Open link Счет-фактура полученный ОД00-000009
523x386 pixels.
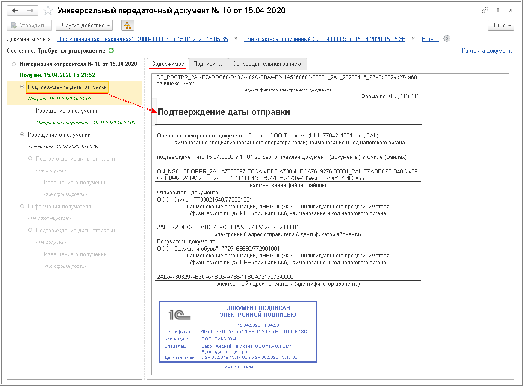325,39
